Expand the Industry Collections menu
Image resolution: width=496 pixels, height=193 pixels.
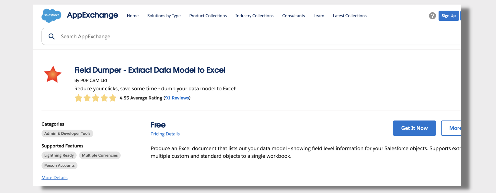pos(254,16)
